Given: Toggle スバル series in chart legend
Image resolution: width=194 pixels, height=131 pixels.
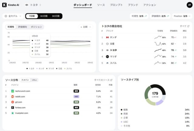Looking at the screenshot, I should 68,69.
